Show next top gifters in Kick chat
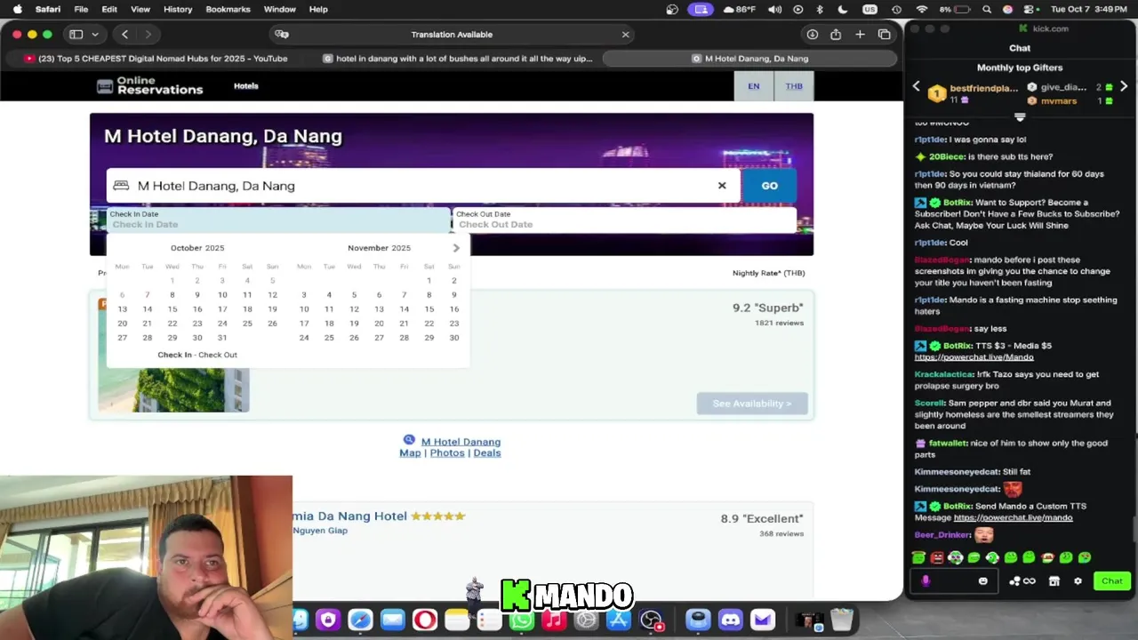The width and height of the screenshot is (1138, 640). pyautogui.click(x=1124, y=86)
